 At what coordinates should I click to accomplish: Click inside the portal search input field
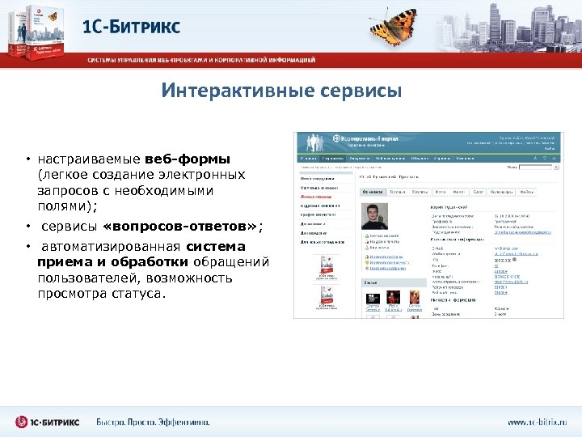(x=536, y=168)
